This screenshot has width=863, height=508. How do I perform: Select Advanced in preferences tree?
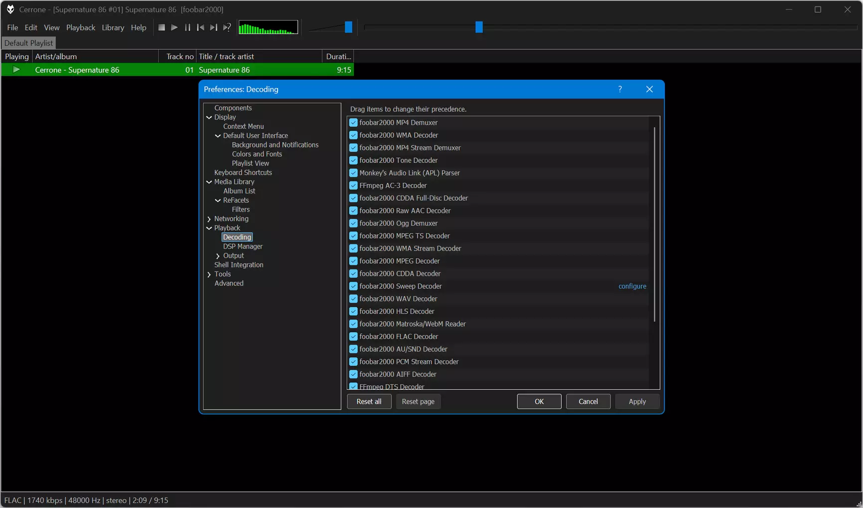pyautogui.click(x=229, y=283)
